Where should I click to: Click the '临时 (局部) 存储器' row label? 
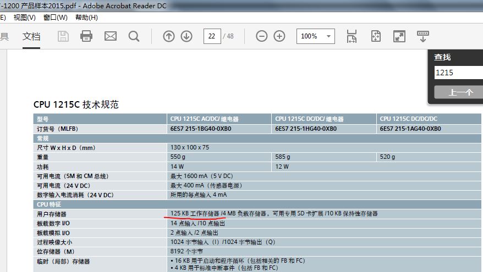pos(63,262)
